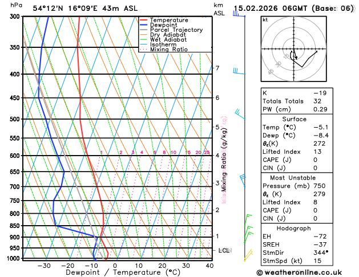Click the Most Unstable Lifted Index value '8'
The height and width of the screenshot is (277, 359).
316,202
